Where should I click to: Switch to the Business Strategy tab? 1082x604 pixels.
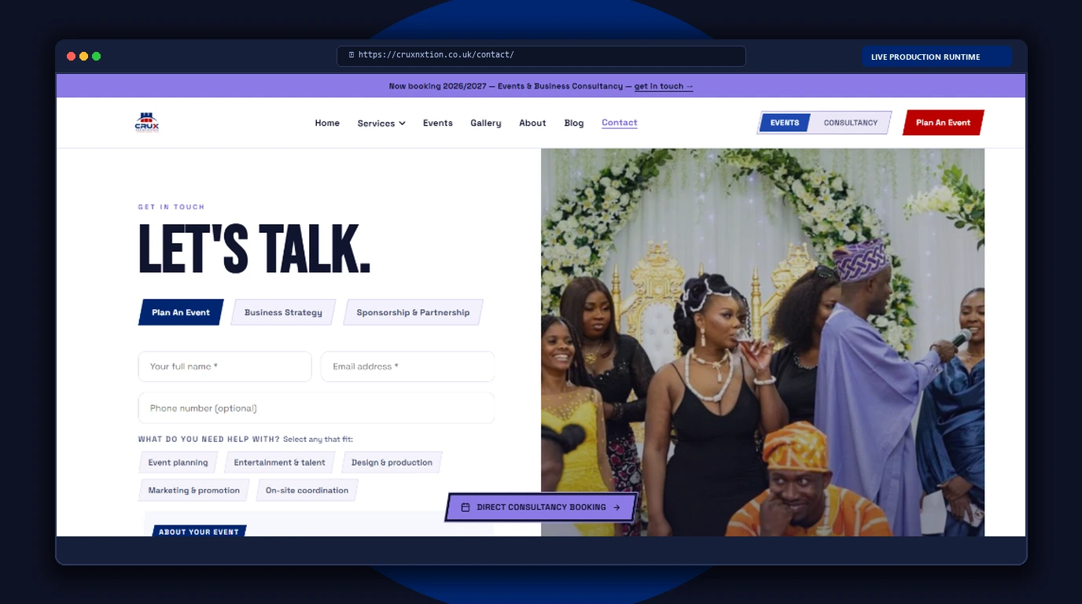pyautogui.click(x=283, y=312)
